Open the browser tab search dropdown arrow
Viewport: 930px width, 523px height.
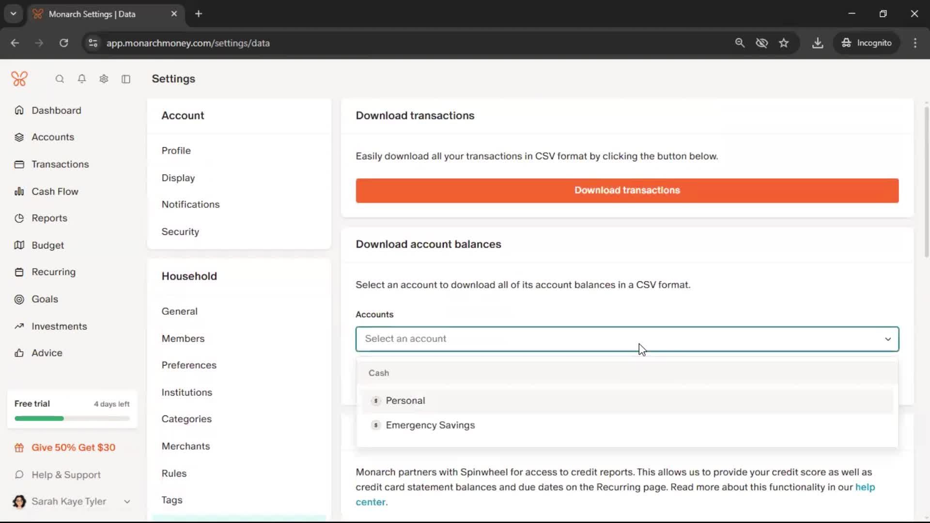coord(14,14)
